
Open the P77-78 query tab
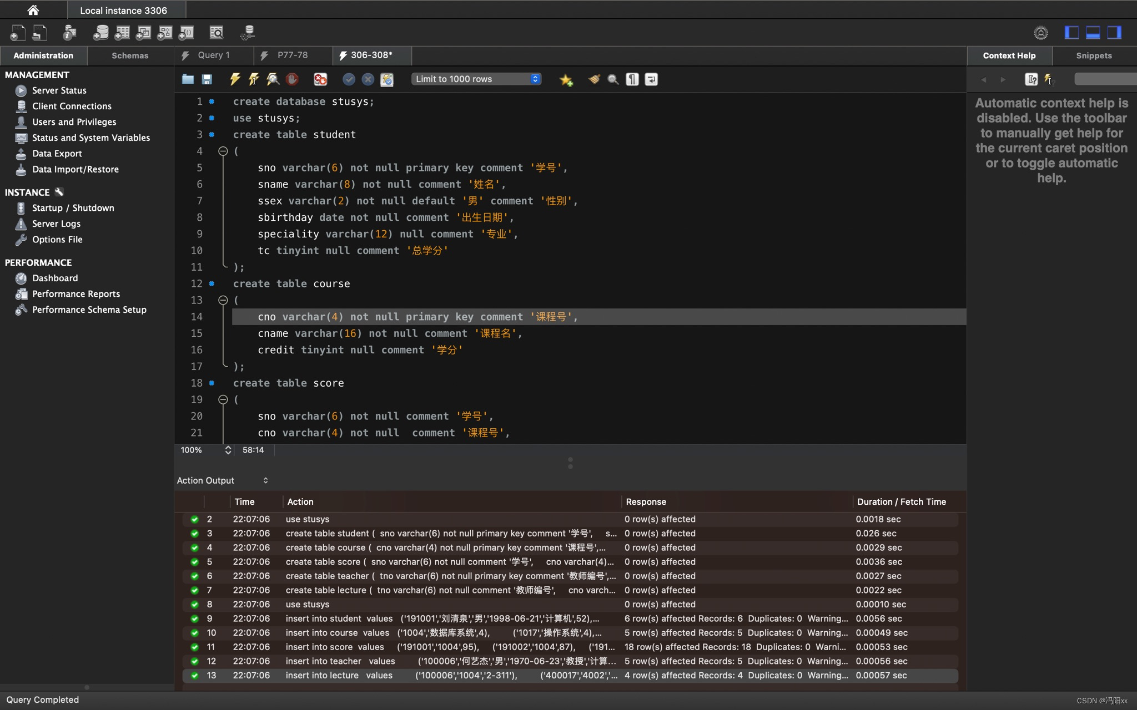click(293, 55)
